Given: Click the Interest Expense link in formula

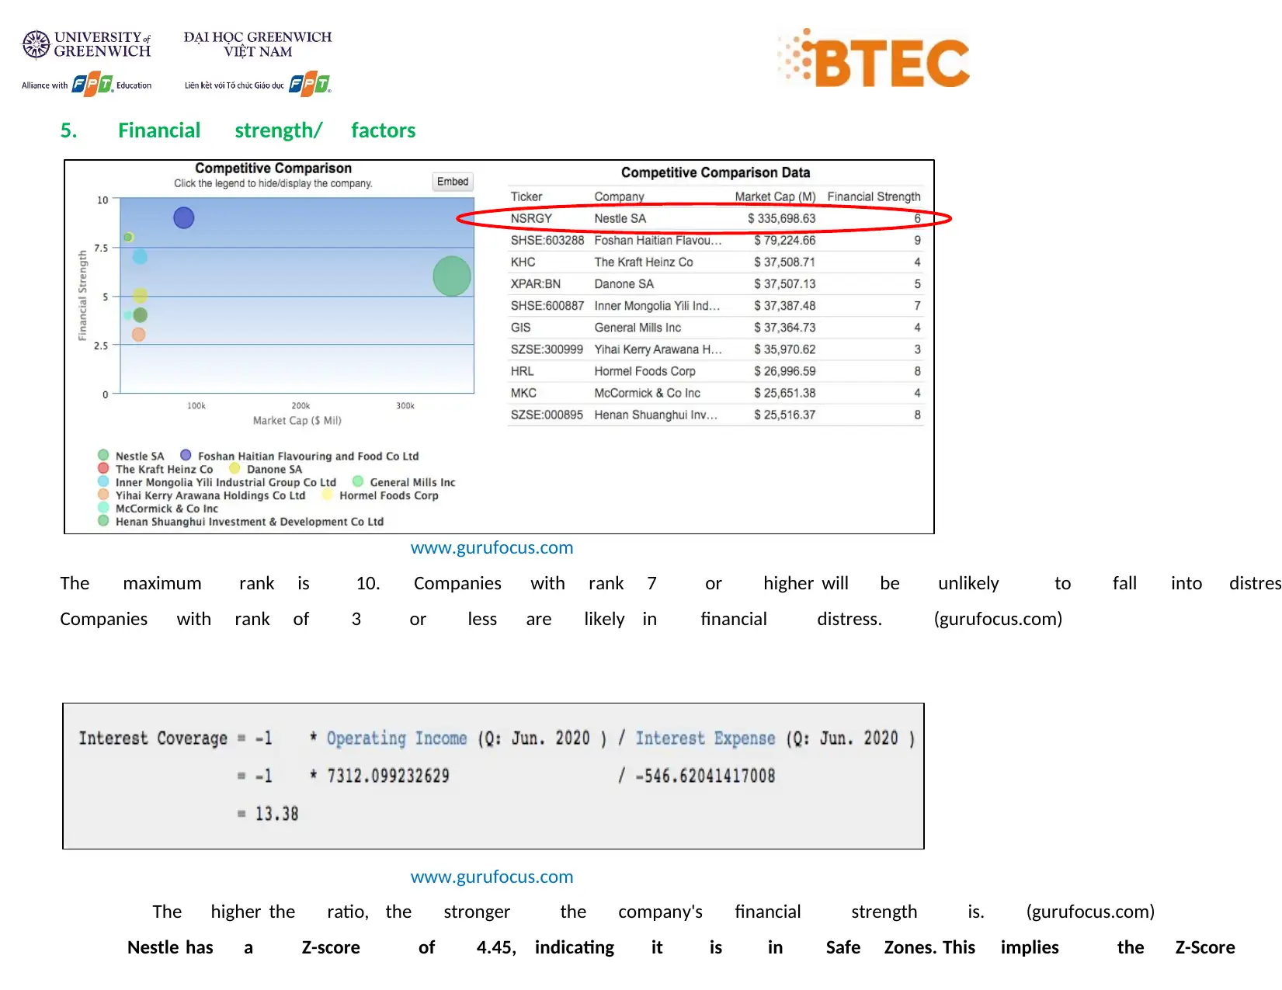Looking at the screenshot, I should pos(705,738).
